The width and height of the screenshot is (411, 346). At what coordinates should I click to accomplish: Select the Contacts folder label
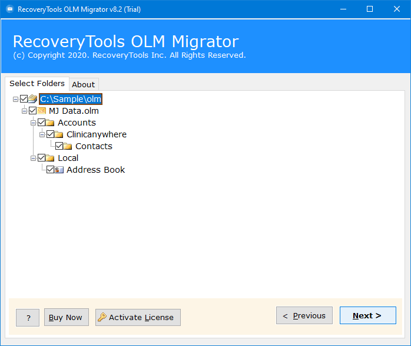pyautogui.click(x=94, y=146)
